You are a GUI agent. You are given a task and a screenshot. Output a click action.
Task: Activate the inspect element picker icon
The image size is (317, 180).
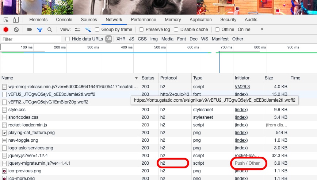click(x=6, y=20)
